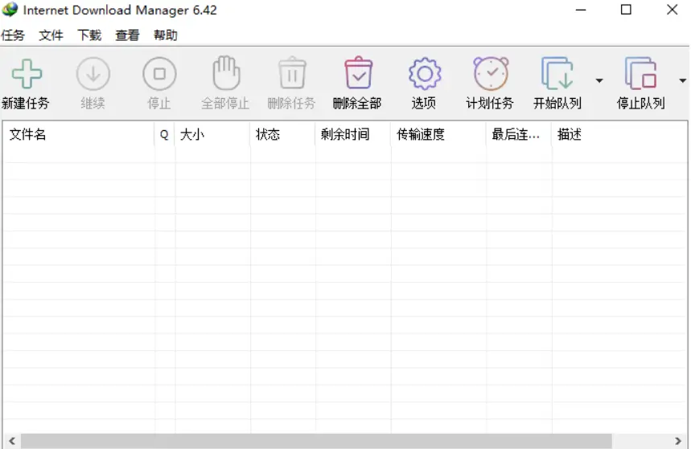Image resolution: width=691 pixels, height=449 pixels.
Task: Click the 删除全部 red bin icon
Action: [358, 73]
